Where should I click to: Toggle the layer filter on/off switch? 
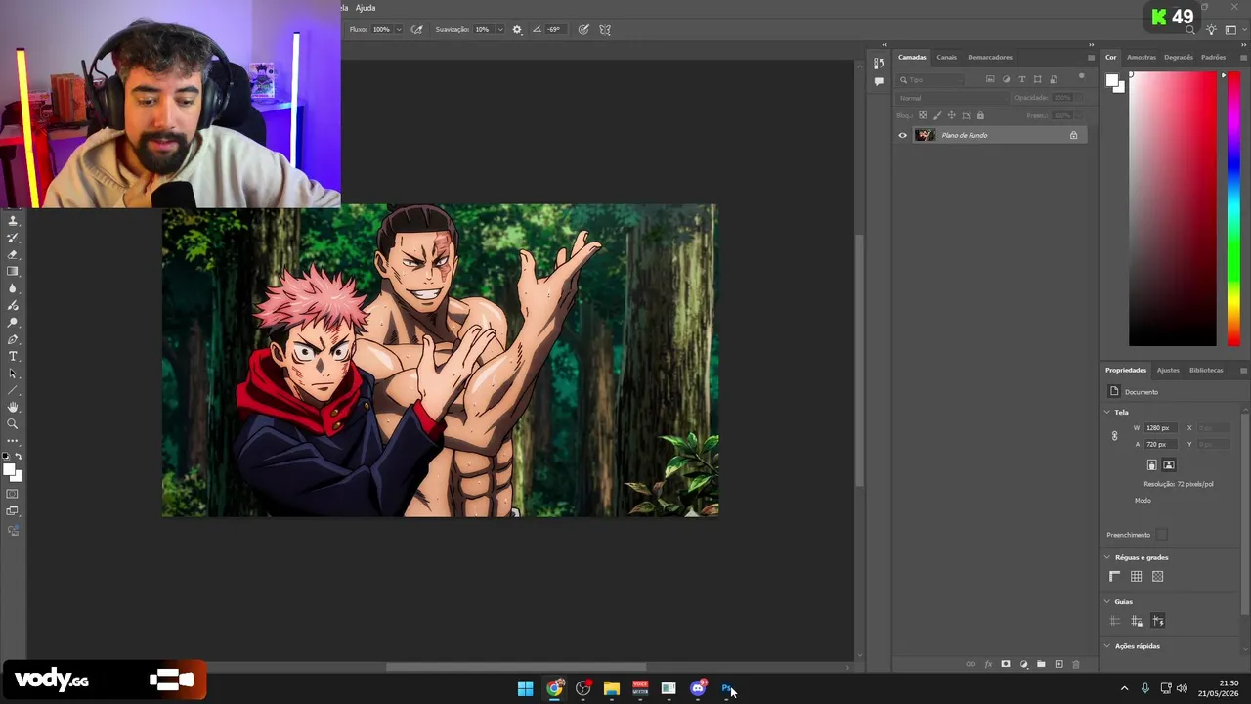tap(1081, 76)
